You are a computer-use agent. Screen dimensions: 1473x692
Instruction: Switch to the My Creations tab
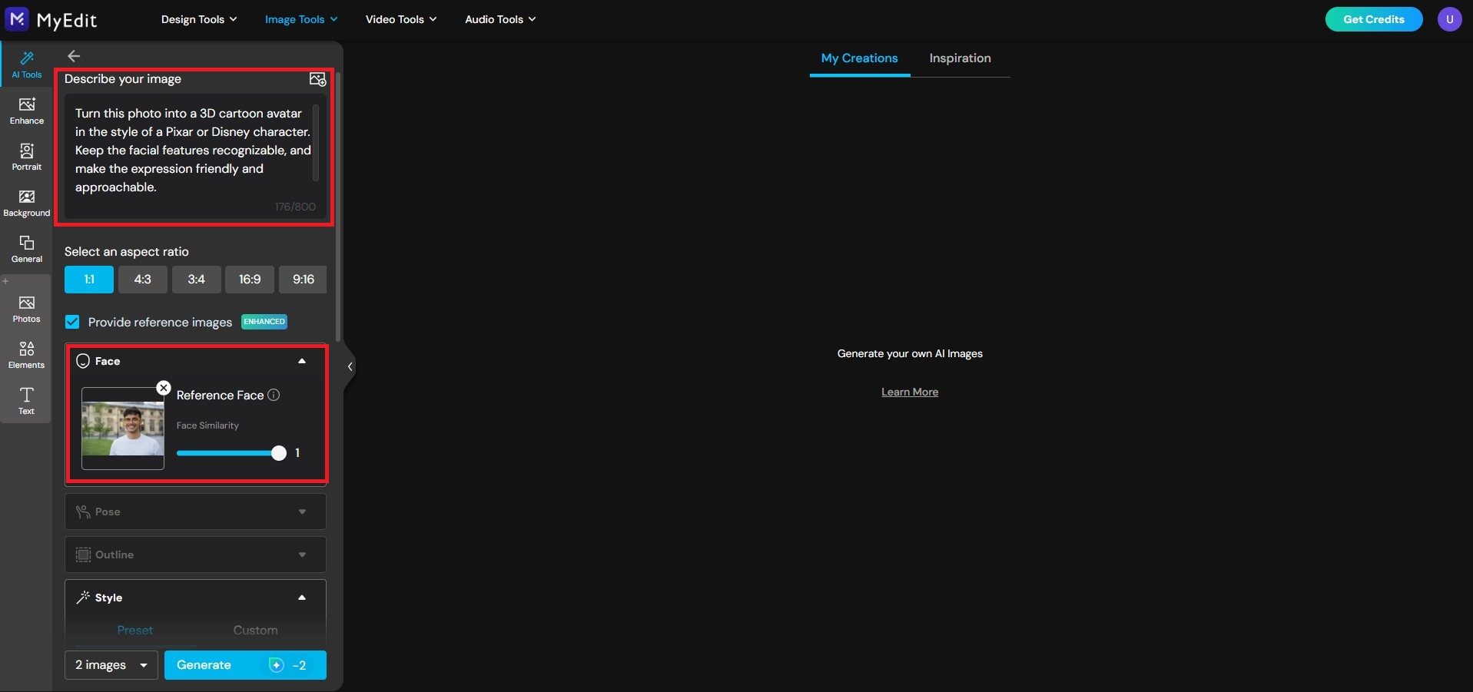(860, 58)
